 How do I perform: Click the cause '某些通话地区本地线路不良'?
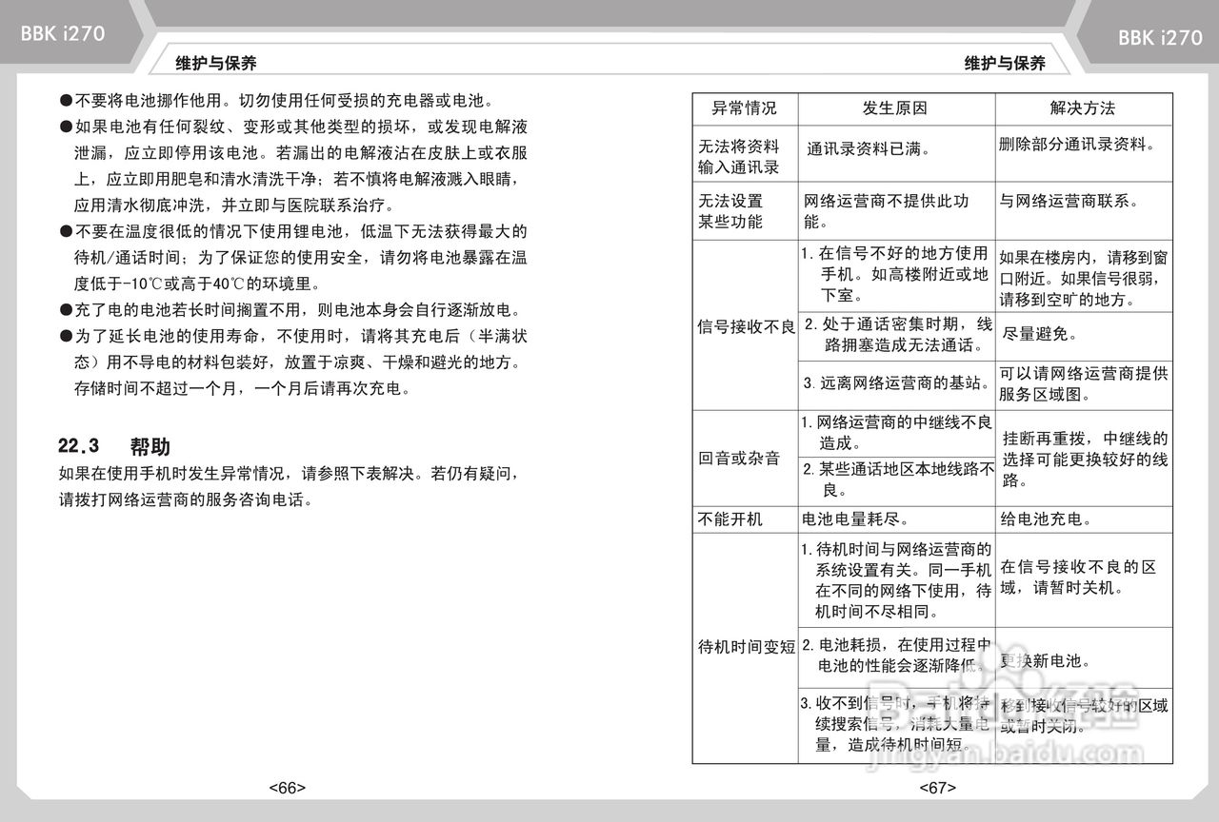(899, 479)
